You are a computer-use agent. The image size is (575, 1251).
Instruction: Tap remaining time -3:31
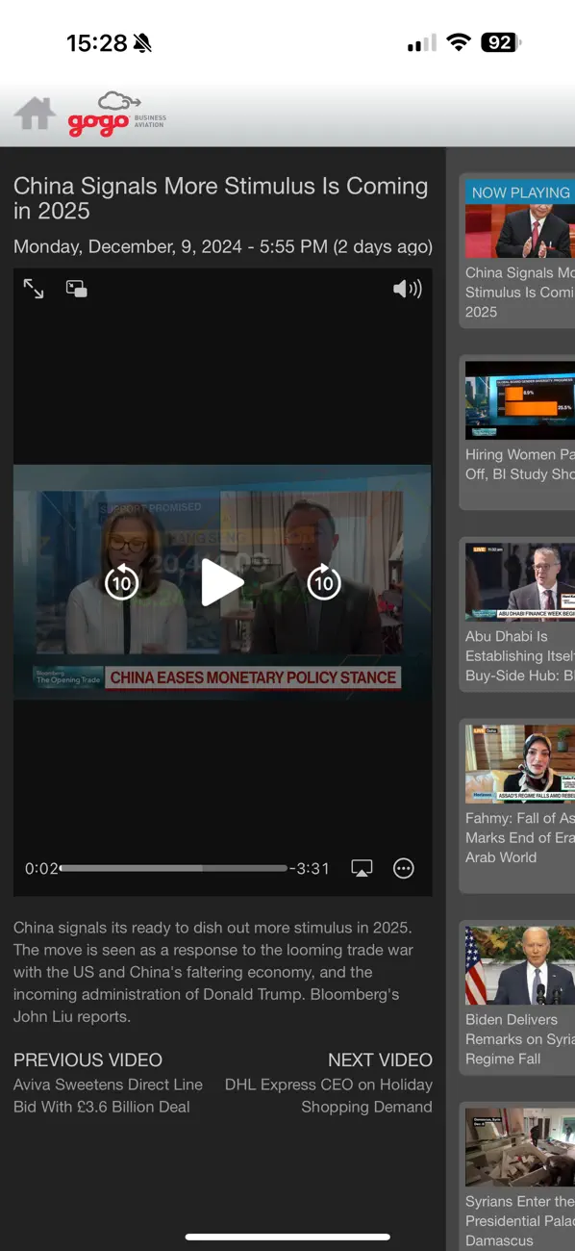(x=310, y=868)
